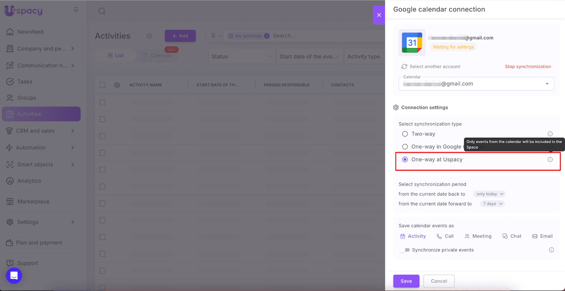Click the search magnifier icon
Viewport: 565px width, 291px height.
coord(102,11)
